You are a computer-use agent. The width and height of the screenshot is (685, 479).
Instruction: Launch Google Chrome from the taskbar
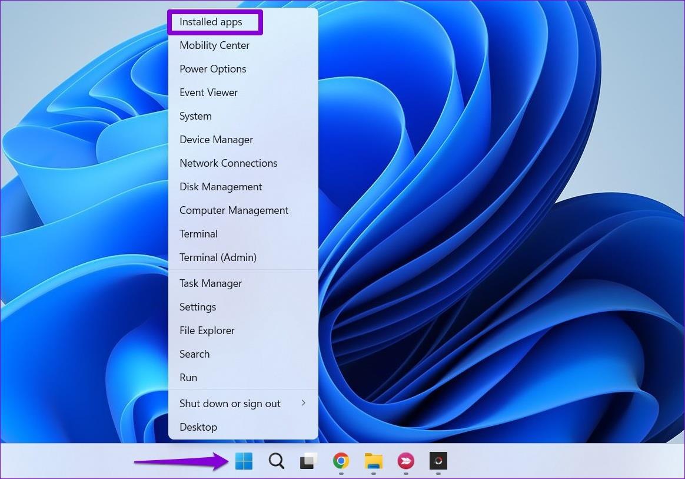click(x=341, y=461)
